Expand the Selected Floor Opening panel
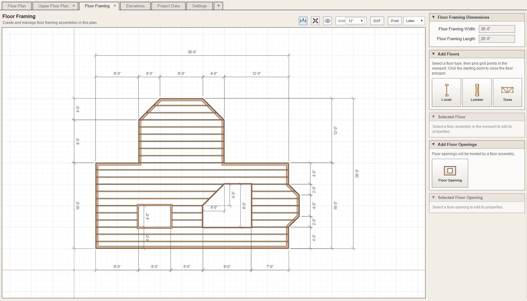This screenshot has height=301, width=527. coord(433,197)
